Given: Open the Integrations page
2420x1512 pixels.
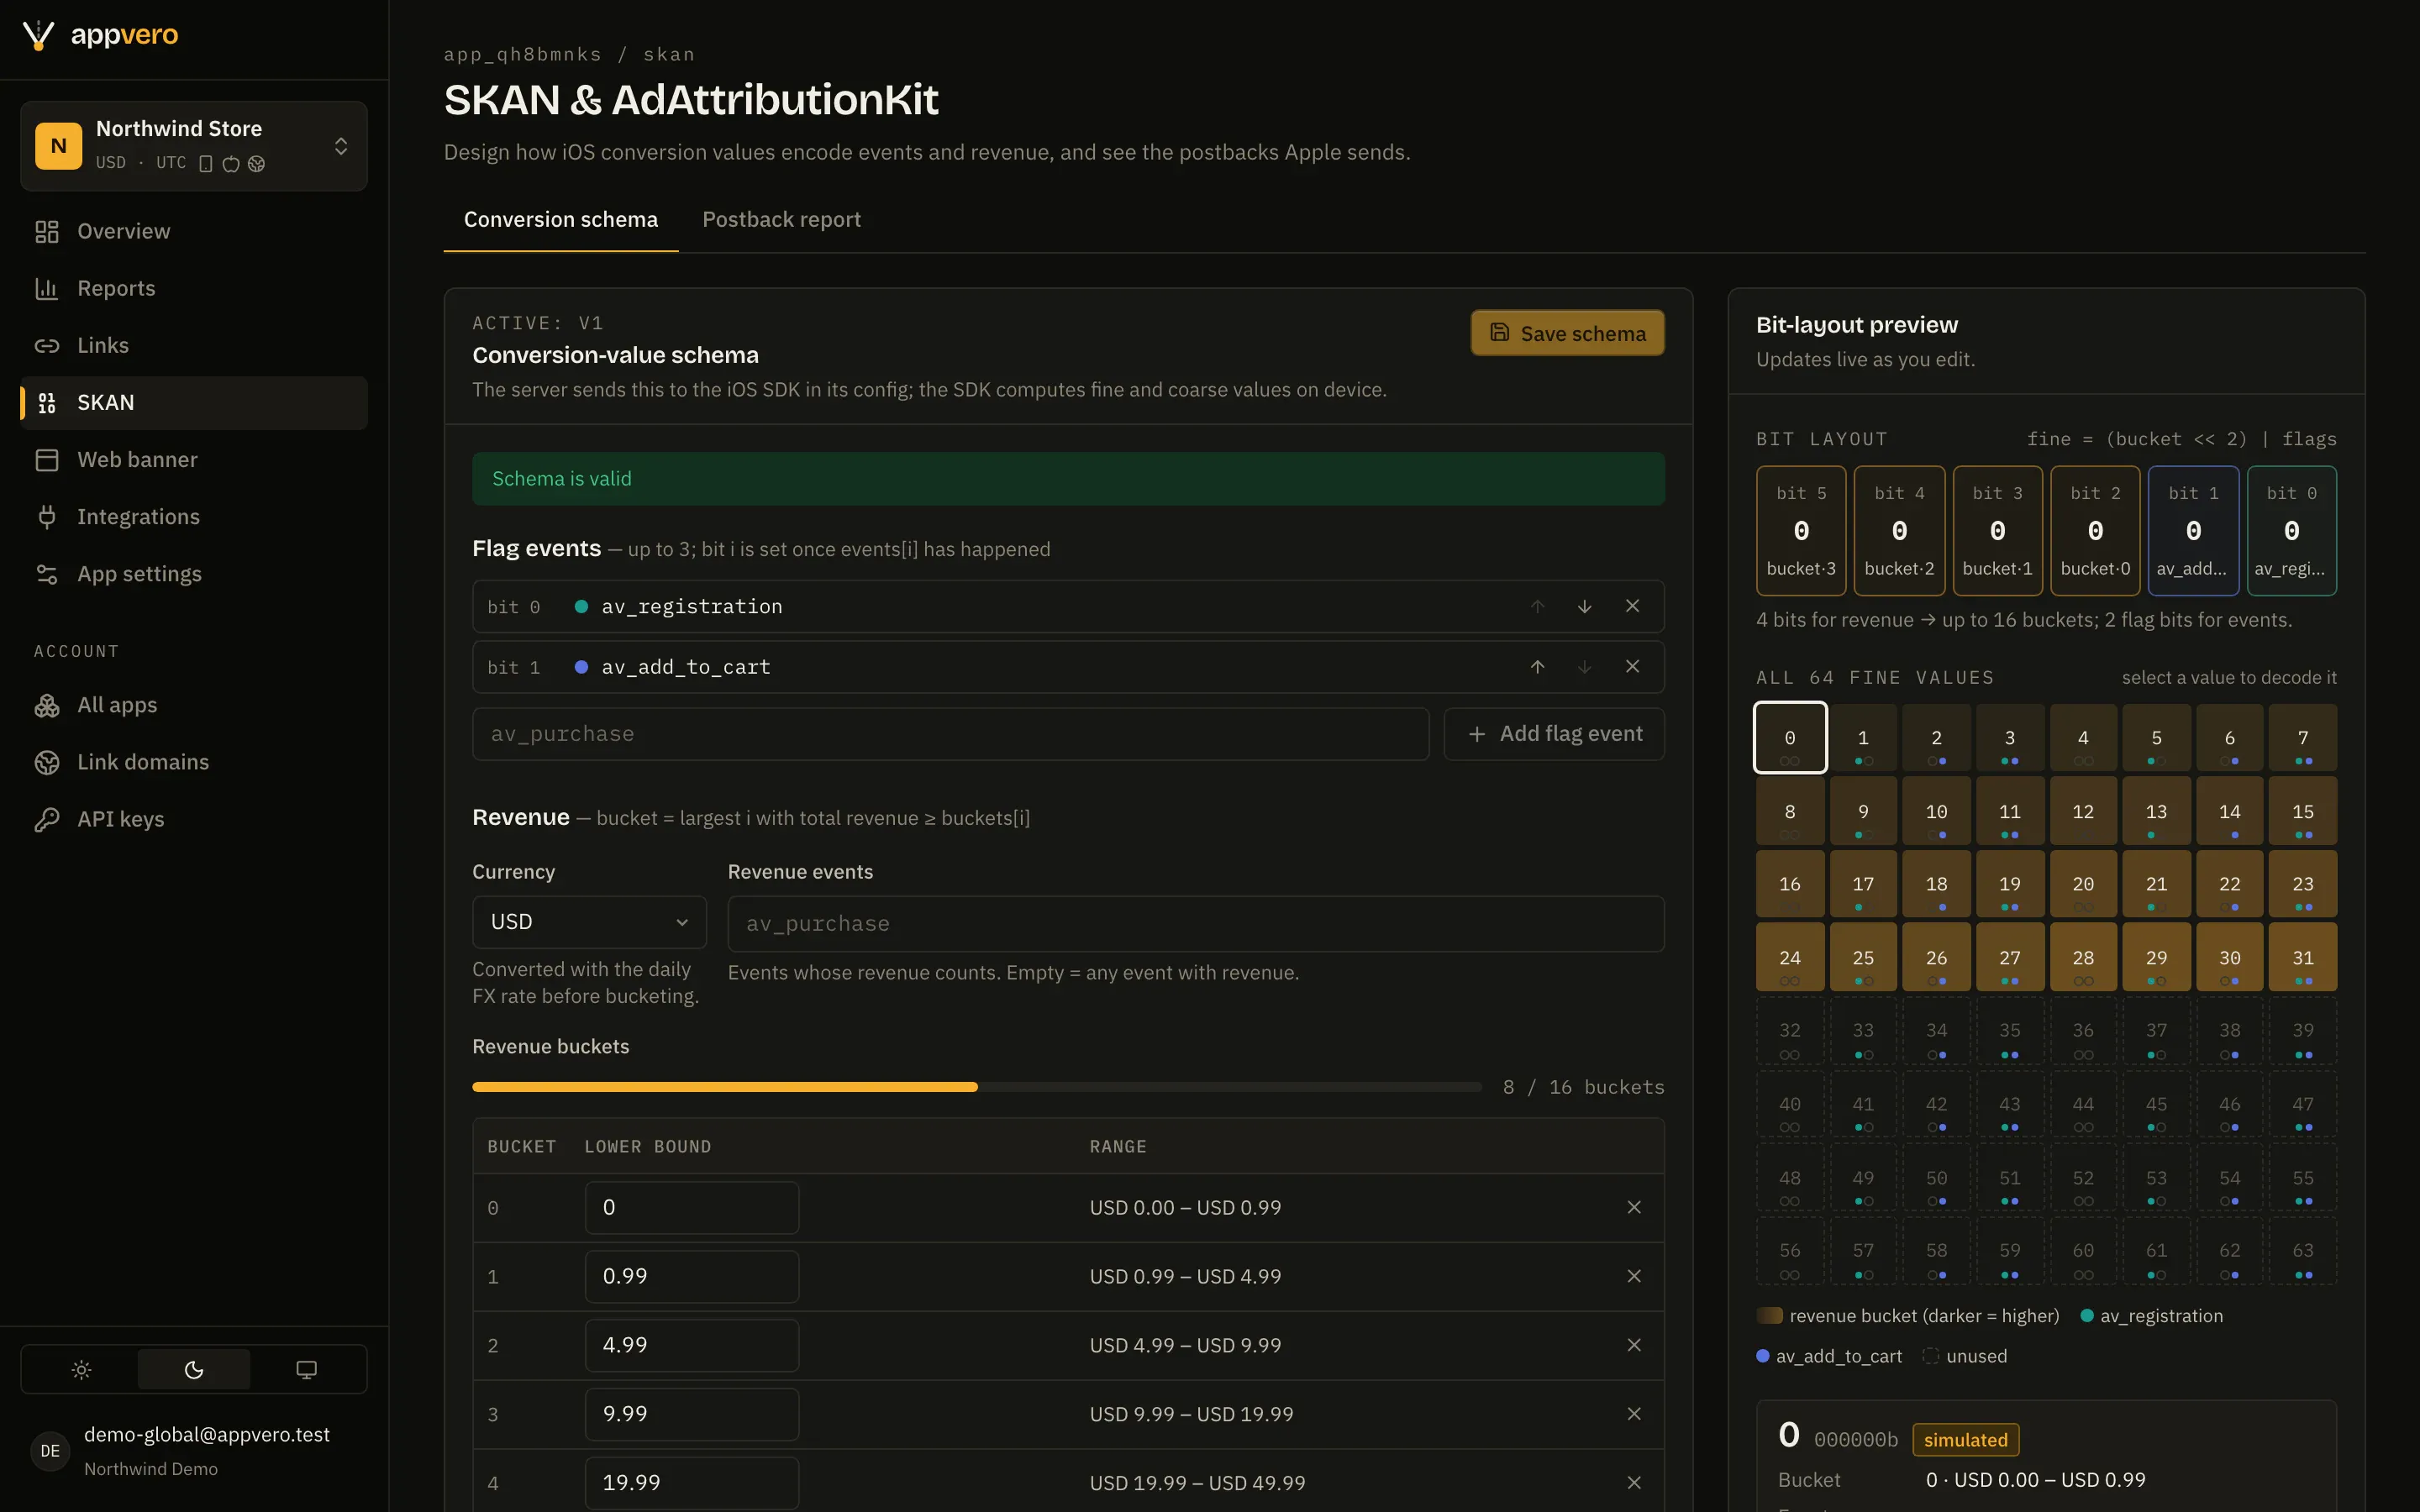Looking at the screenshot, I should pyautogui.click(x=194, y=517).
